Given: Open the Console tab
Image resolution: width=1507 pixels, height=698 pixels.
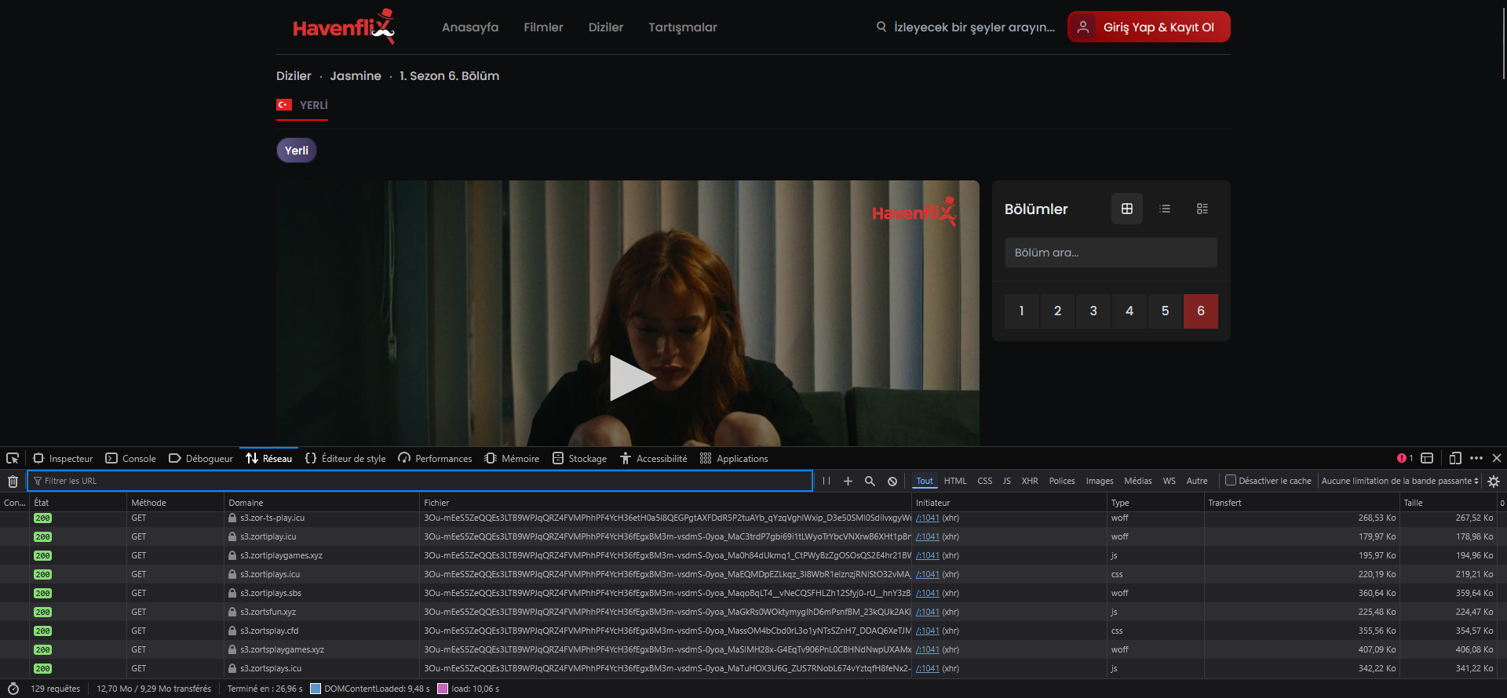Looking at the screenshot, I should pos(131,459).
